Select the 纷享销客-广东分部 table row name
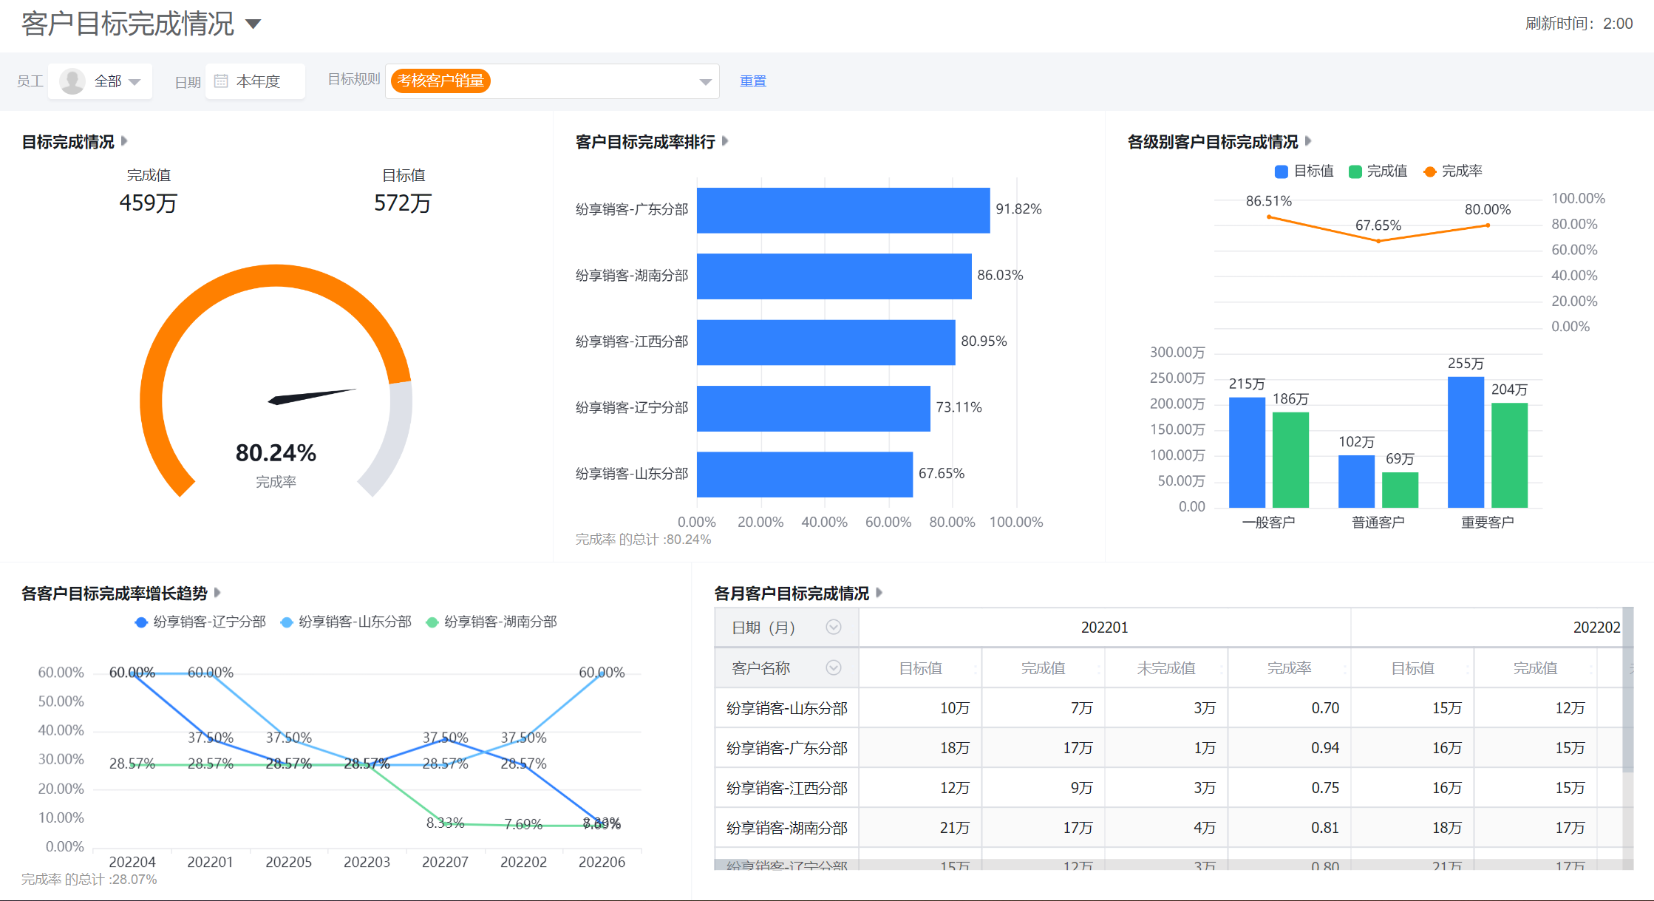The width and height of the screenshot is (1654, 901). tap(786, 748)
